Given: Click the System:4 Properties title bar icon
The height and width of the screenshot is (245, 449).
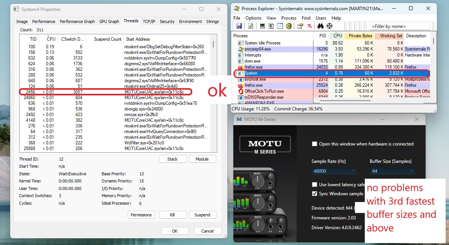Looking at the screenshot, I should click(x=16, y=9).
